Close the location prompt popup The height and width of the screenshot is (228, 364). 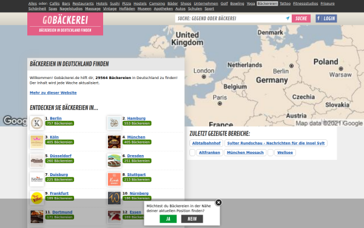pyautogui.click(x=218, y=202)
